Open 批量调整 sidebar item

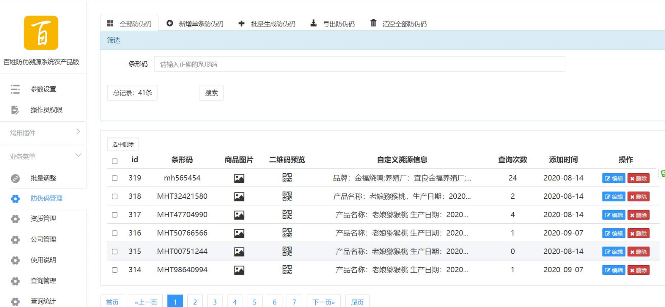43,178
